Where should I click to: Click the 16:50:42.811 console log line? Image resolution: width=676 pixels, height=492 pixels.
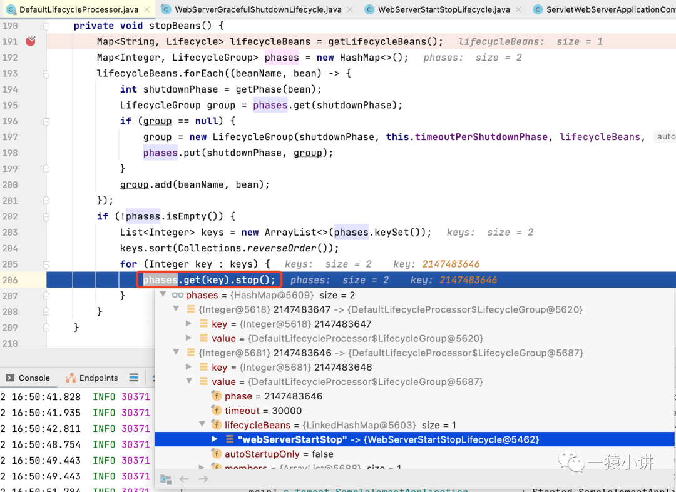point(76,429)
